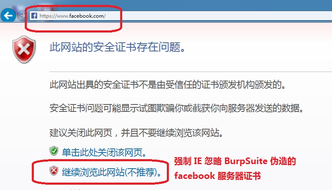Follow 继续浏览此网站(不推荐) link
332x190 pixels.
coord(111,172)
